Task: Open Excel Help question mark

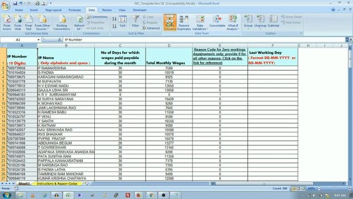Action: point(333,10)
